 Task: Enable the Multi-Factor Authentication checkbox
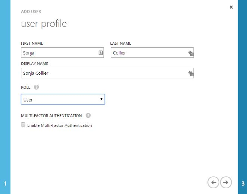[23, 125]
